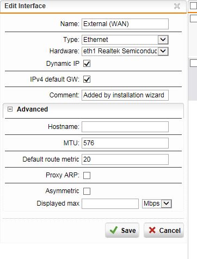Screen dimensions: 197x259
Task: Click the Name field External (WAN)
Action: [x=125, y=24]
